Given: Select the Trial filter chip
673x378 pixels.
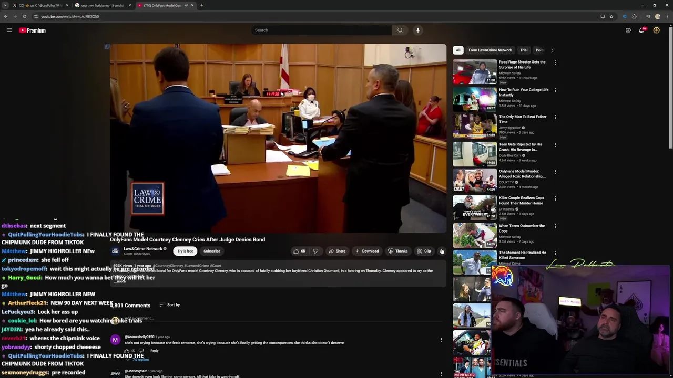Looking at the screenshot, I should click(524, 50).
